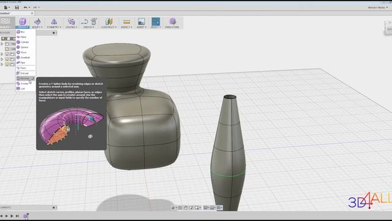Choose Extrude from the Create menu
The image size is (392, 221).
pos(25,74)
